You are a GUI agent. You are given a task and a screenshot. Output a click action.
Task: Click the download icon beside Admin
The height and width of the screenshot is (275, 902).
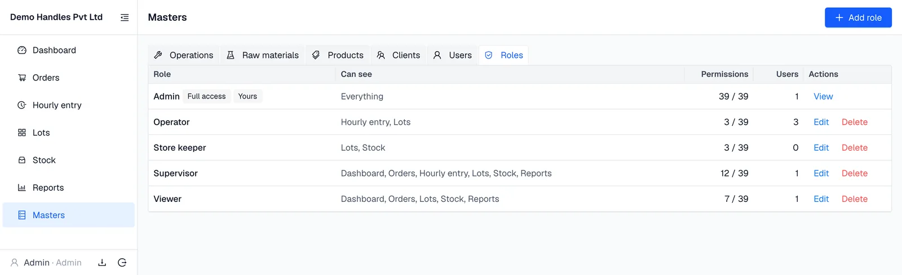[x=102, y=263]
